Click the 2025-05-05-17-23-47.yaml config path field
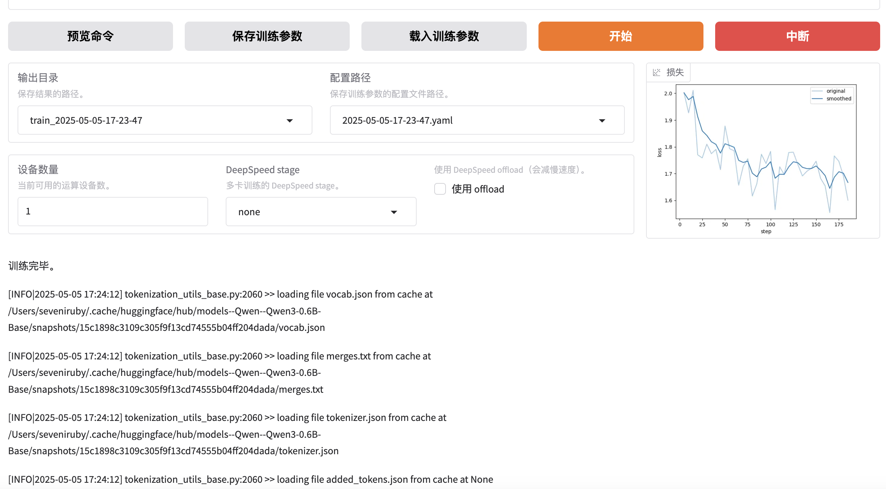The image size is (886, 489). pos(457,120)
